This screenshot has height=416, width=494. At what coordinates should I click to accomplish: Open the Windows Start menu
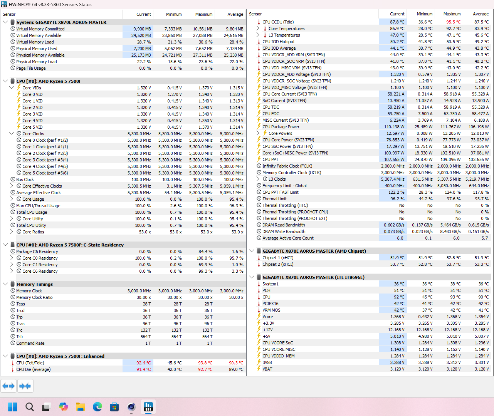point(13,407)
